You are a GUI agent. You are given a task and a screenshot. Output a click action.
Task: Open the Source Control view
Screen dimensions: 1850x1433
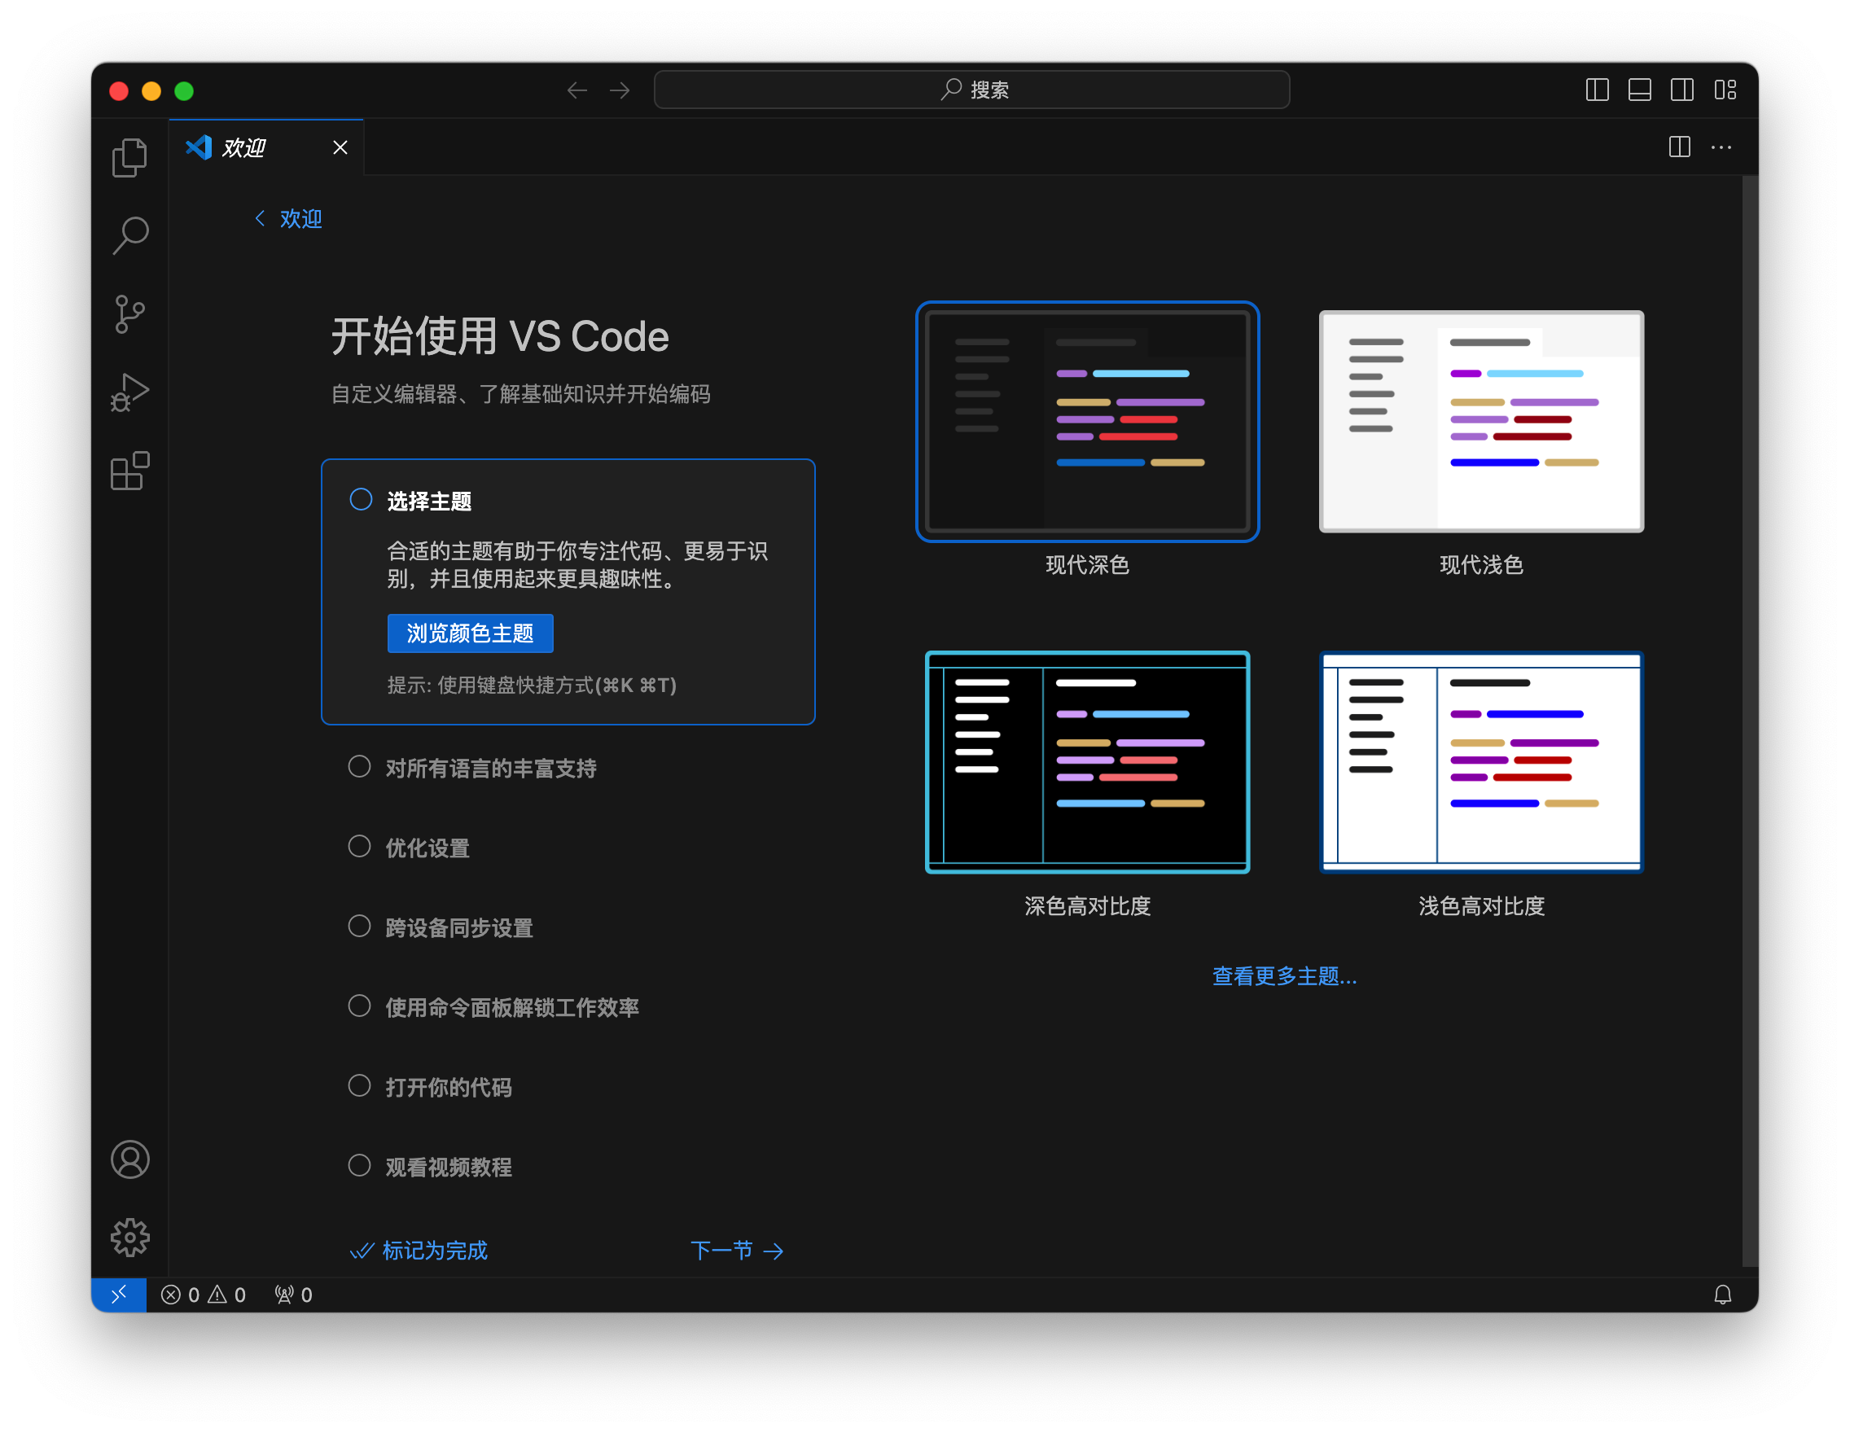point(129,314)
